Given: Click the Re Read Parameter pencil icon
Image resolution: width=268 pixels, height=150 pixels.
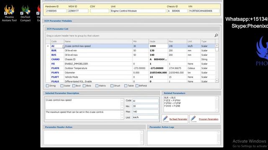Looking at the screenshot, I should pyautogui.click(x=165, y=119).
